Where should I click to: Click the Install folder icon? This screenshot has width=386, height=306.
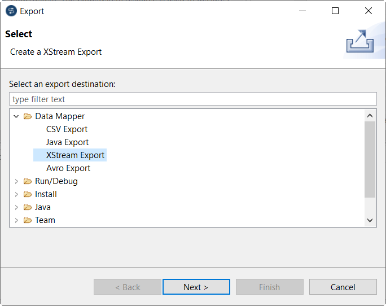tap(28, 194)
